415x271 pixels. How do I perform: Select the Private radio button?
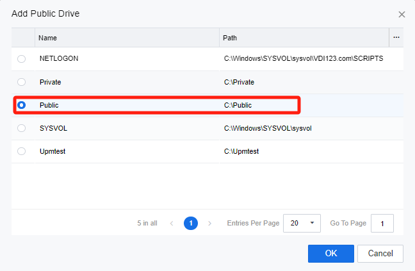(22, 82)
